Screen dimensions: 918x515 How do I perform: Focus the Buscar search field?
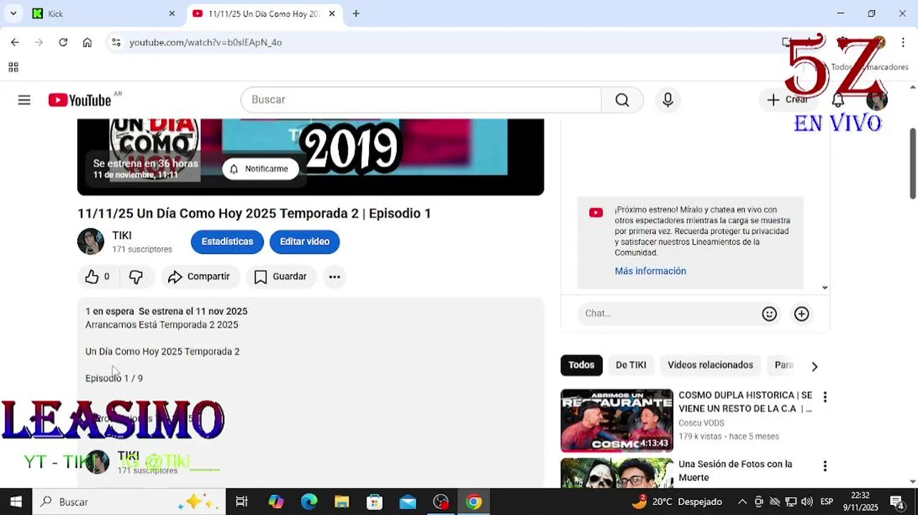[421, 100]
